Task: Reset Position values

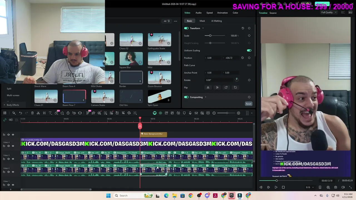Action: click(242, 58)
